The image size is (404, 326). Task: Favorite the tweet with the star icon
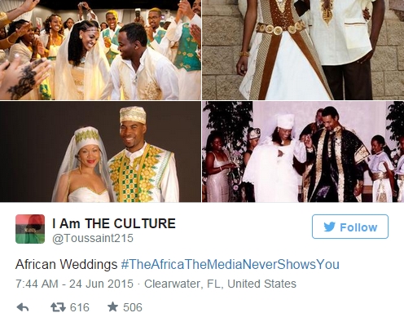click(x=112, y=307)
